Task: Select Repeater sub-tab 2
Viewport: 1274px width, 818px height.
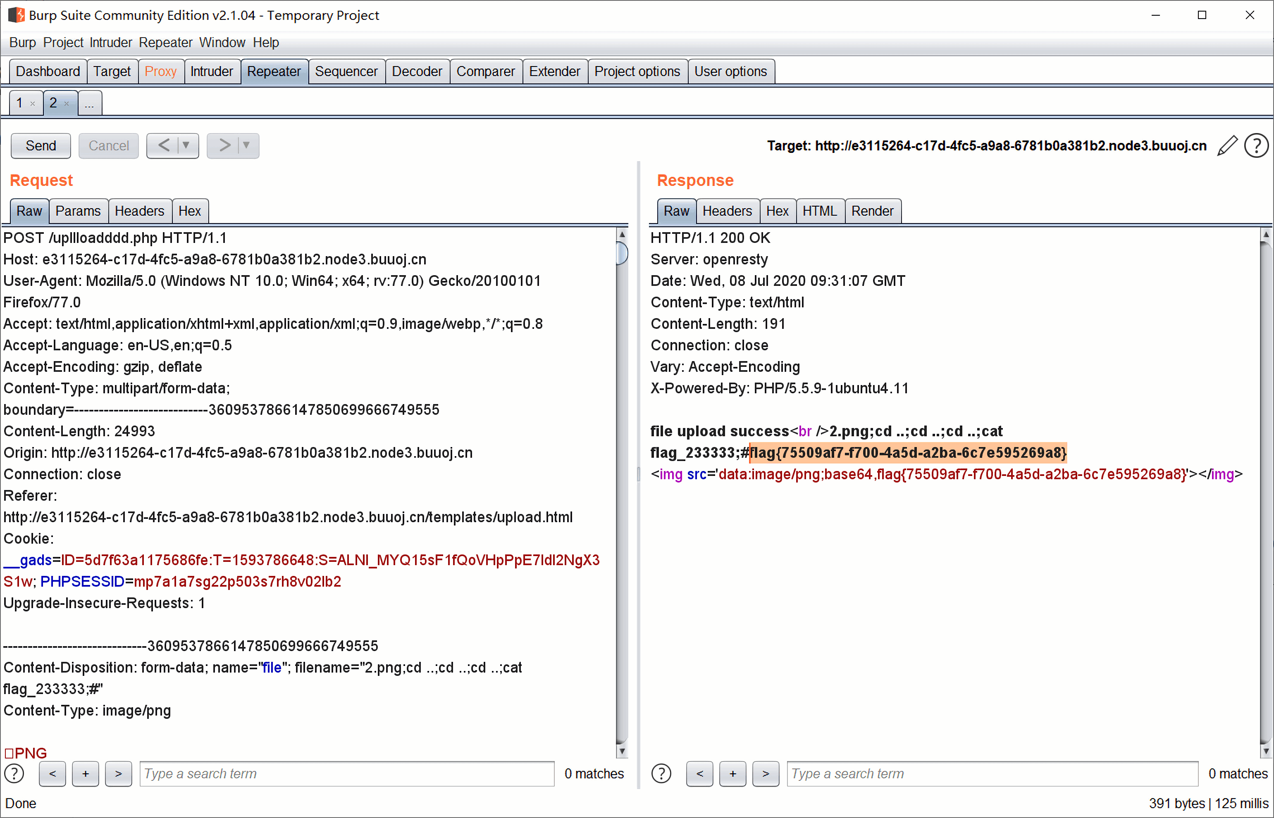Action: coord(53,103)
